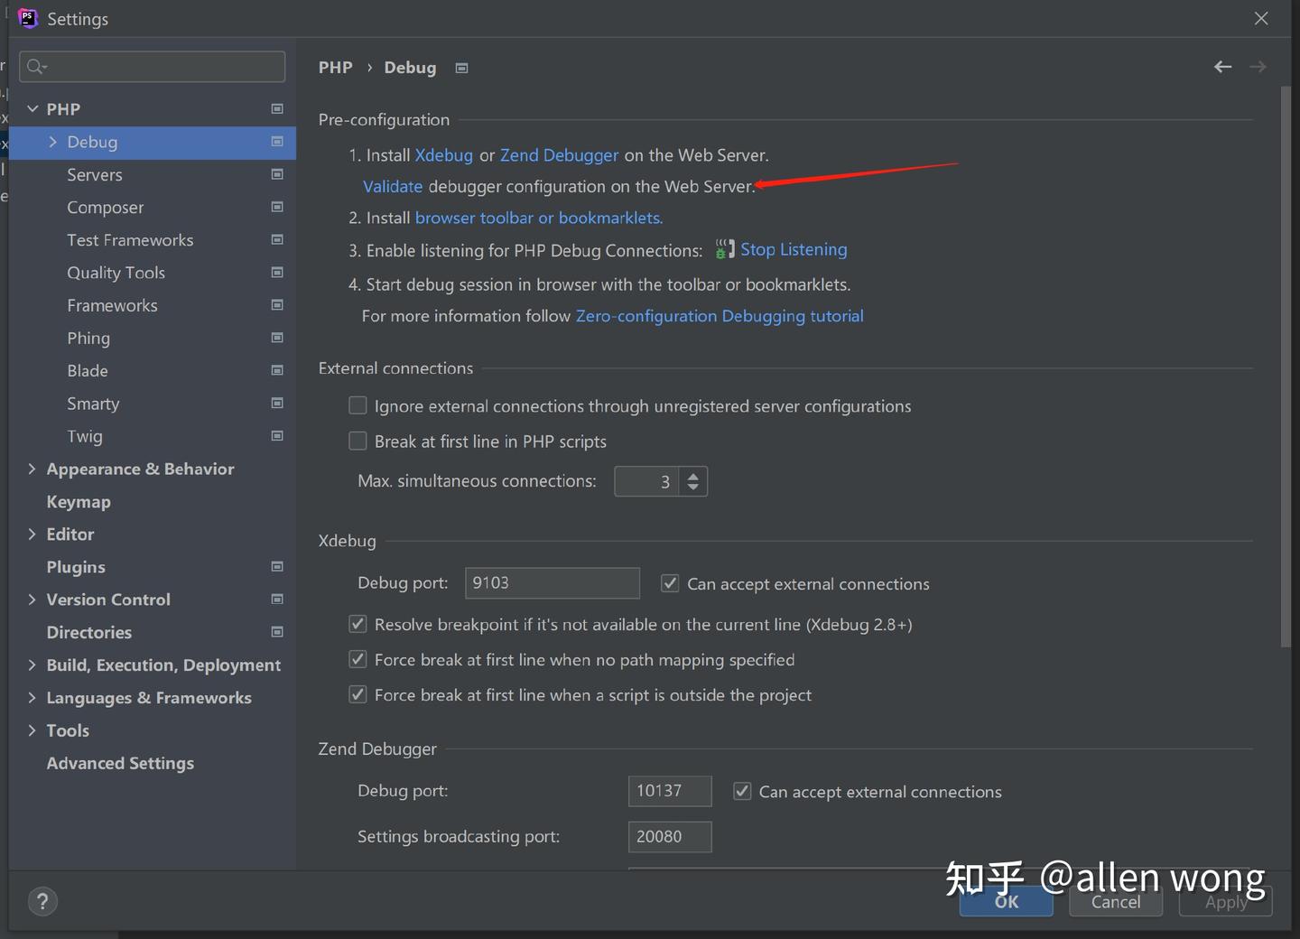1300x939 pixels.
Task: Go to Advanced Settings
Action: click(120, 763)
